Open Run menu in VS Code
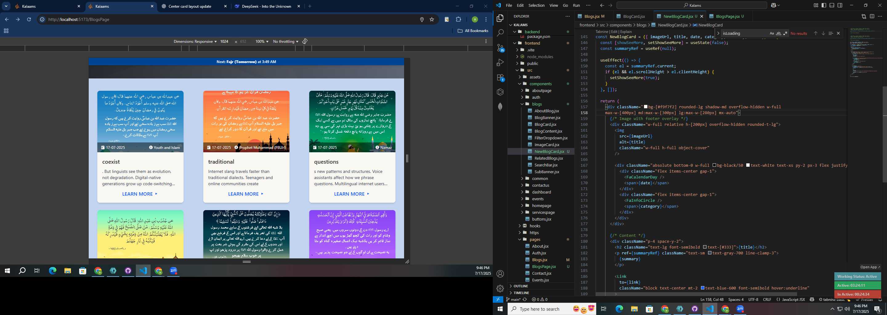The width and height of the screenshot is (887, 315). click(x=577, y=5)
